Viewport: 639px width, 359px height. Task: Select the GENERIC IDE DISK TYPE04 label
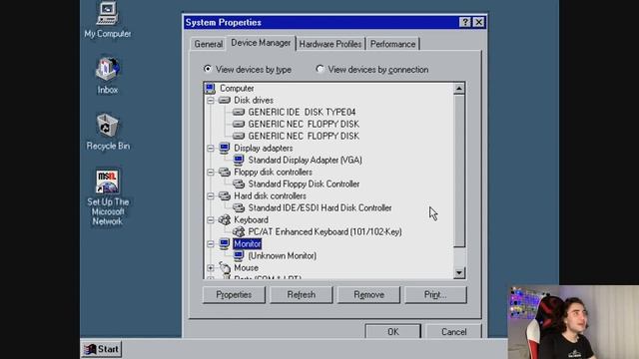[x=302, y=112]
